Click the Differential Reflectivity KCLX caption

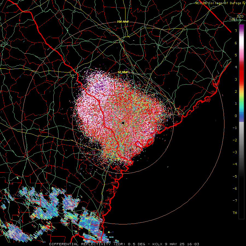124,244
